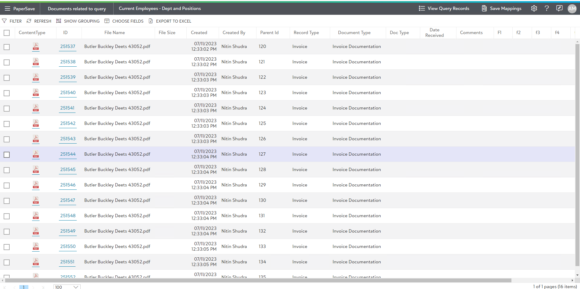Open the AM user avatar menu
This screenshot has height=289, width=580.
[572, 9]
